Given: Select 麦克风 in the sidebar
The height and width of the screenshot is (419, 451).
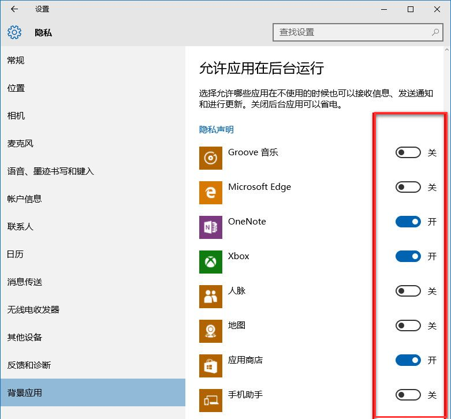Looking at the screenshot, I should 20,144.
